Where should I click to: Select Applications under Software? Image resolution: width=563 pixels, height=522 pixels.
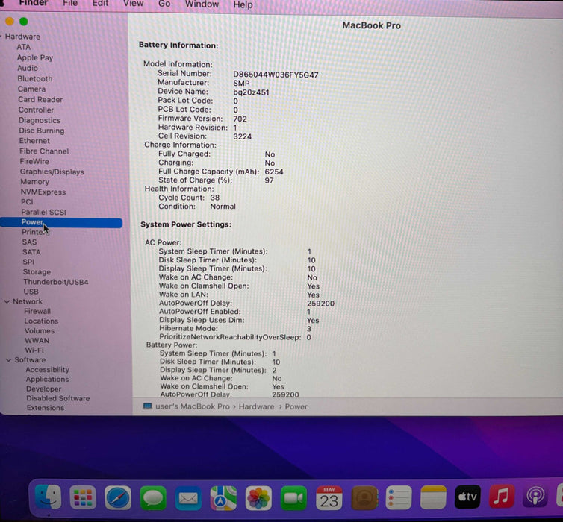pos(47,379)
